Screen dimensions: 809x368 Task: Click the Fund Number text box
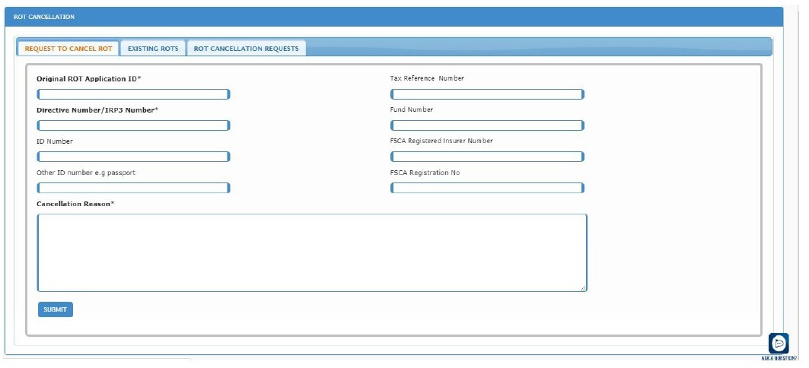point(487,125)
